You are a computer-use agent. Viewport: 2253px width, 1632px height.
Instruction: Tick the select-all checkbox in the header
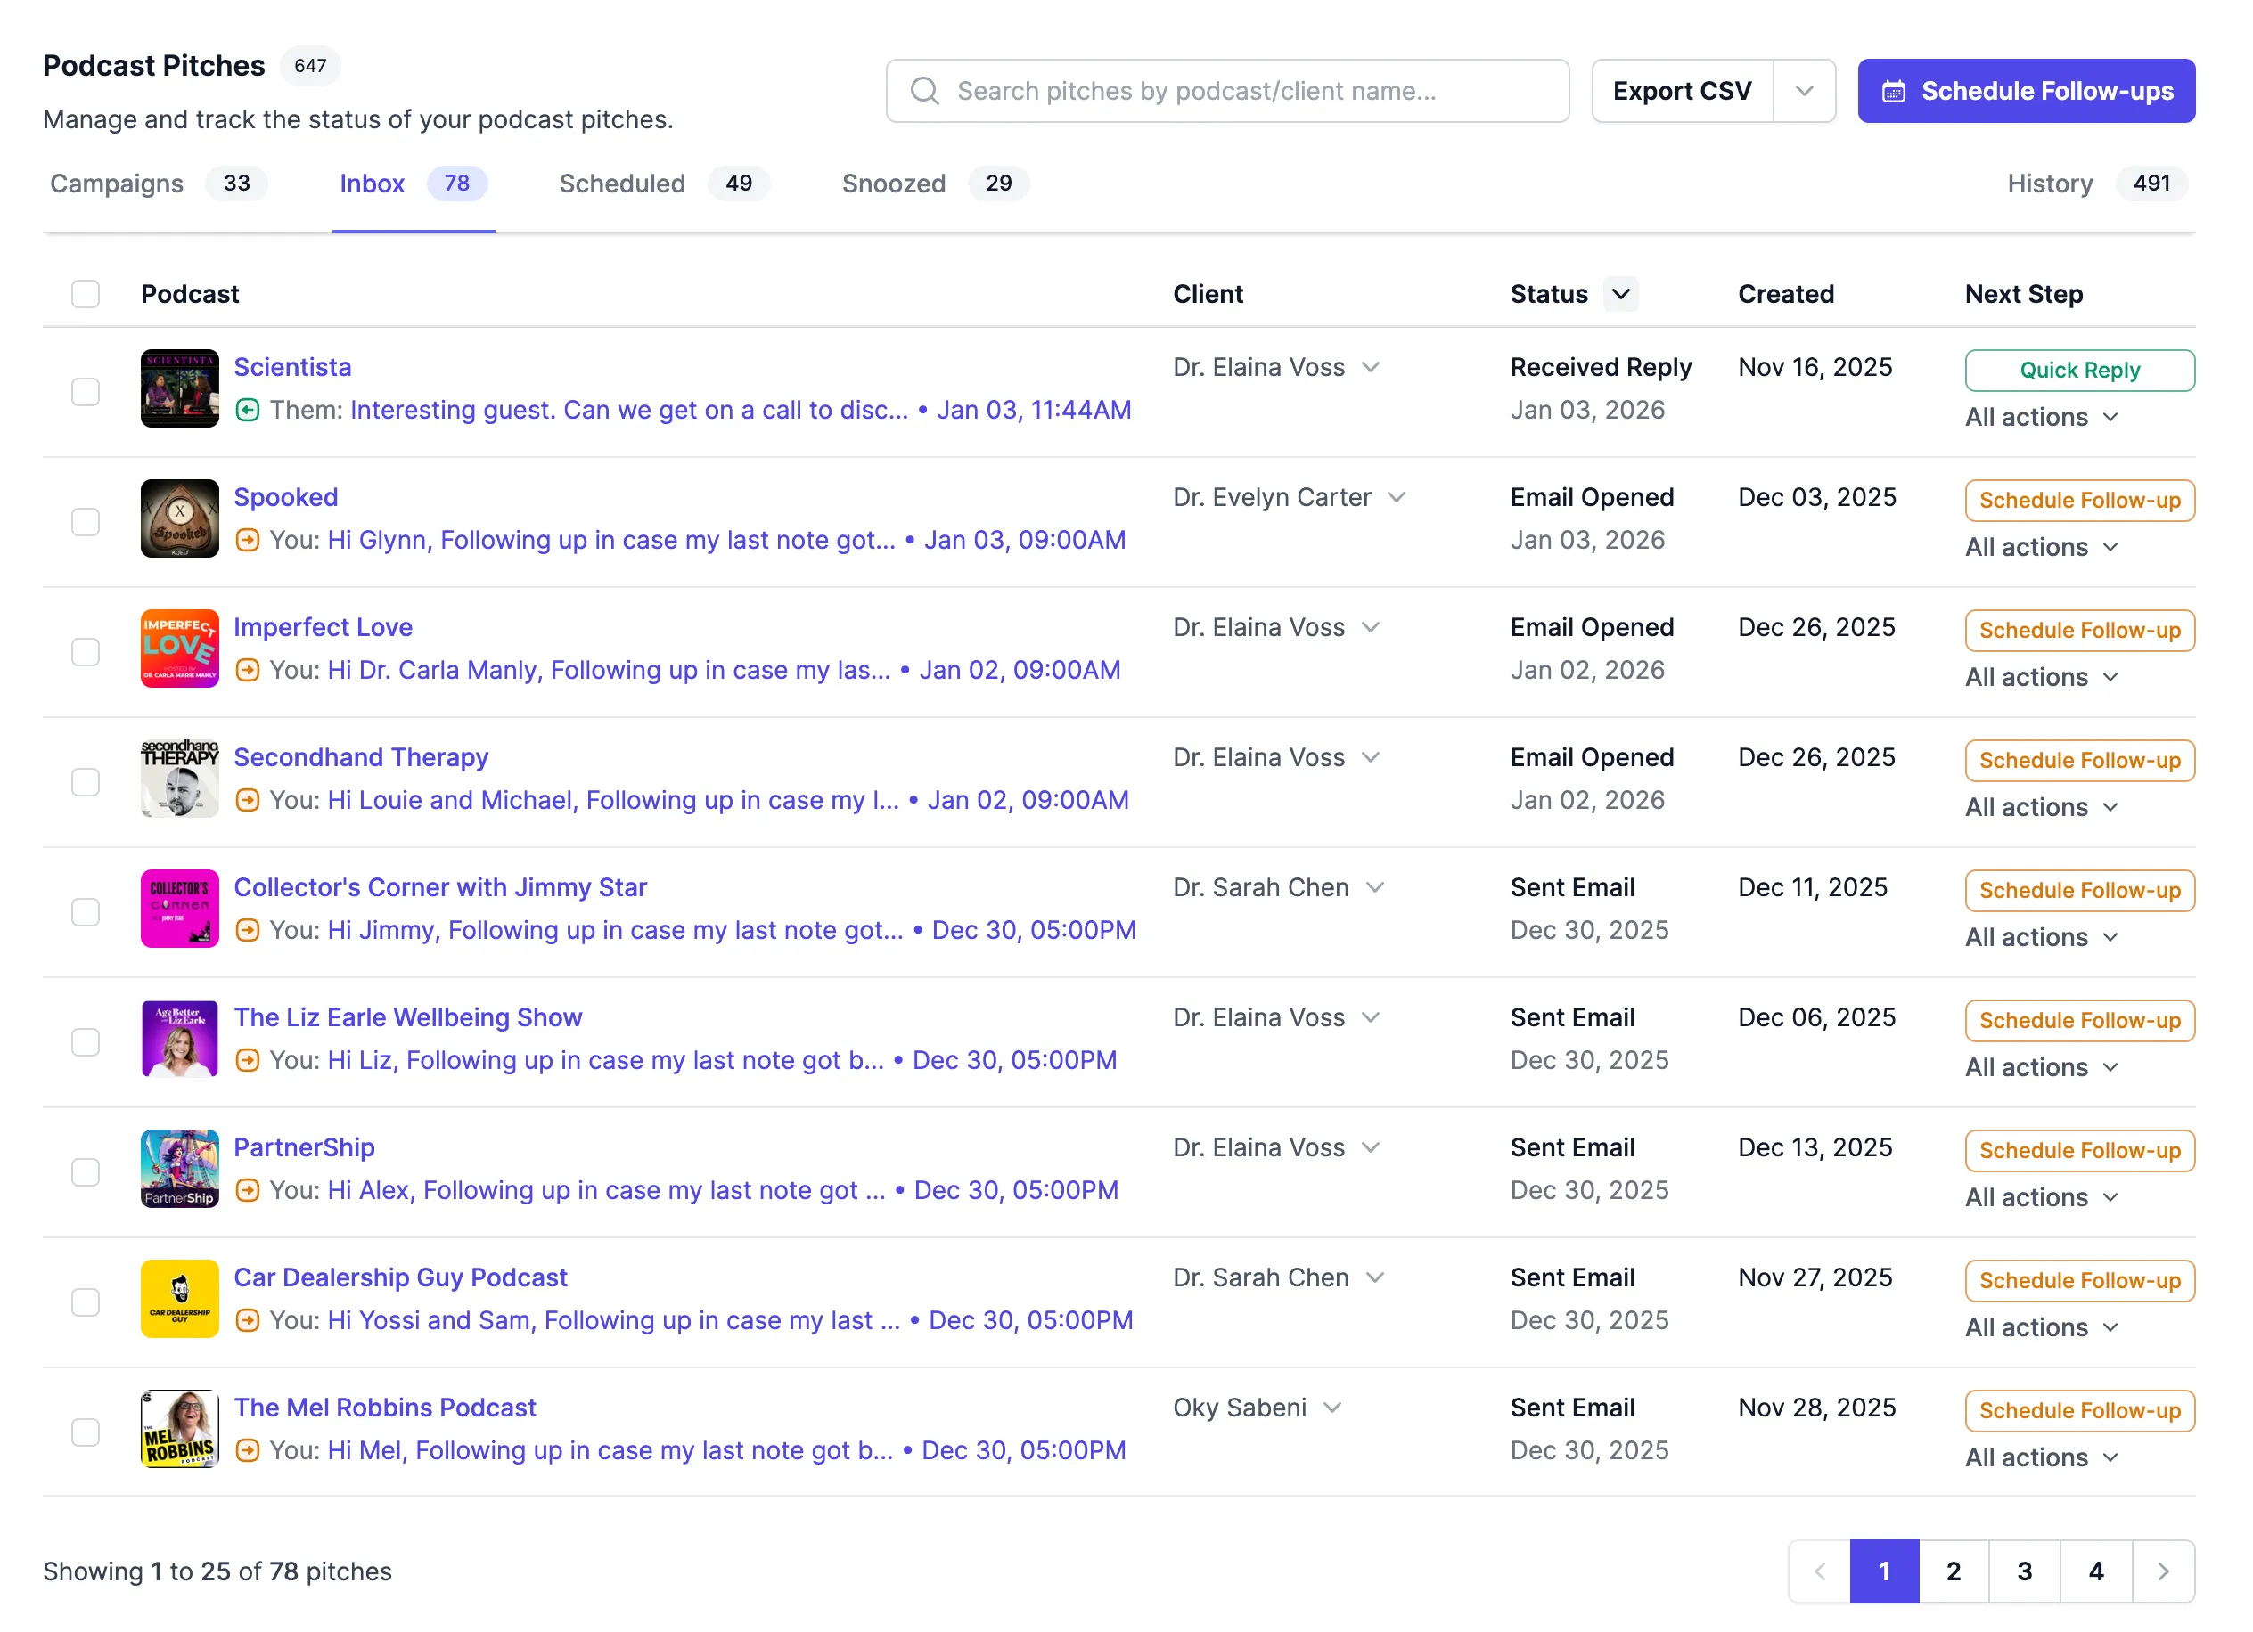coord(86,294)
